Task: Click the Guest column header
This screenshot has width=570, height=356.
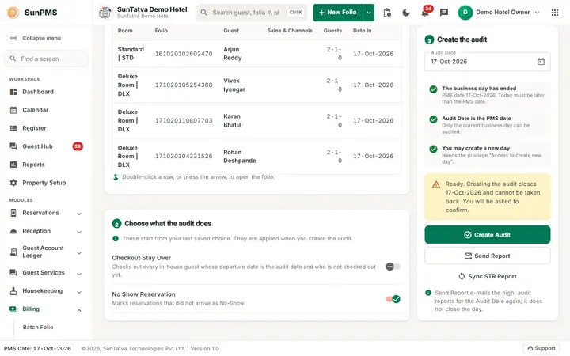Action: point(231,31)
